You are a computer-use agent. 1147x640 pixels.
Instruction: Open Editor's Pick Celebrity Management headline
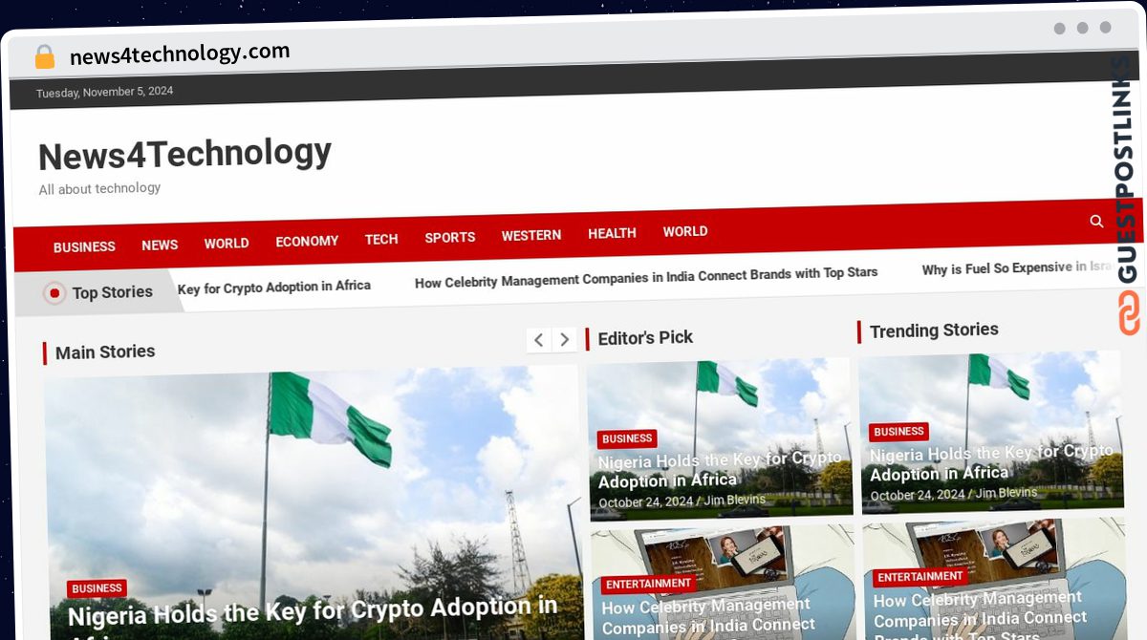(707, 616)
